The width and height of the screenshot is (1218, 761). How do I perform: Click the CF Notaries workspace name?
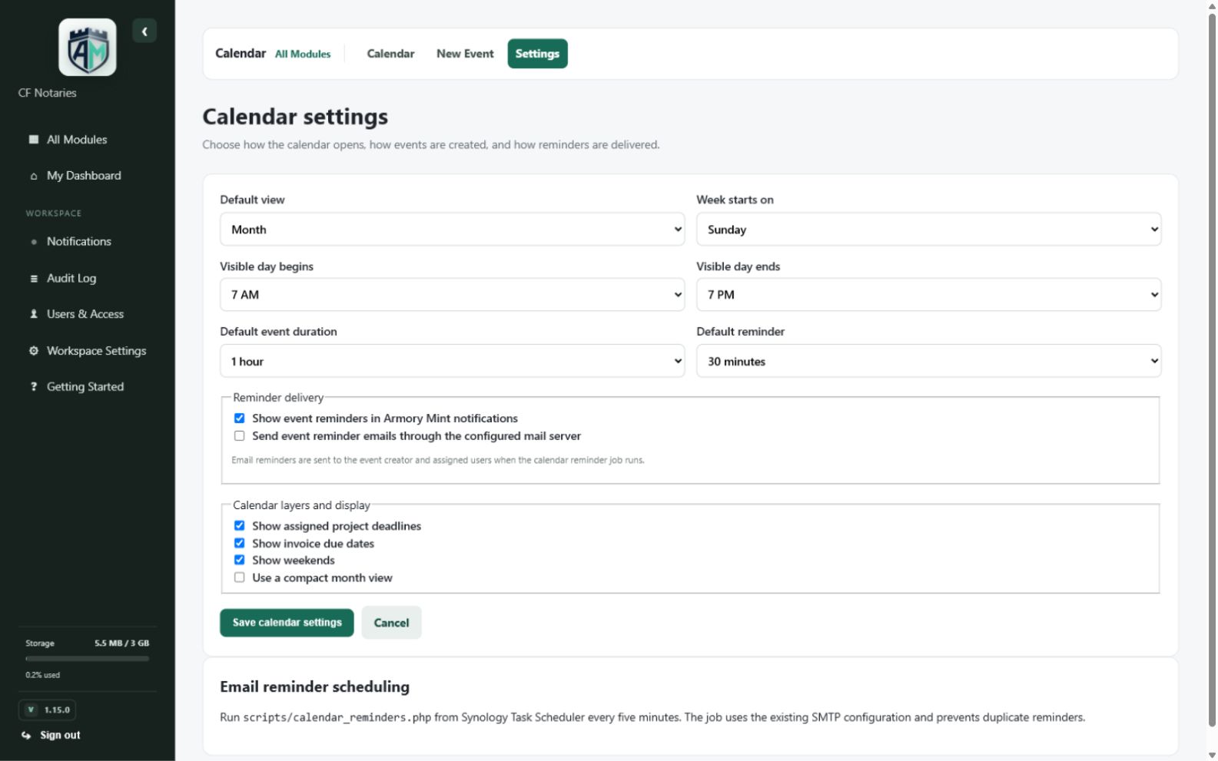coord(48,93)
